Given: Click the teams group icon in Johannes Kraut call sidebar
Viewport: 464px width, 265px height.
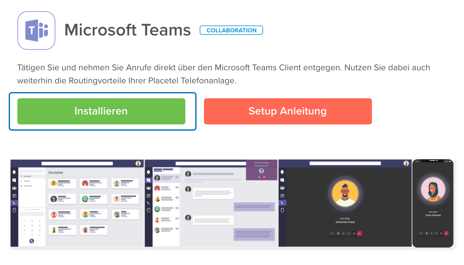Looking at the screenshot, I should pyautogui.click(x=282, y=188).
